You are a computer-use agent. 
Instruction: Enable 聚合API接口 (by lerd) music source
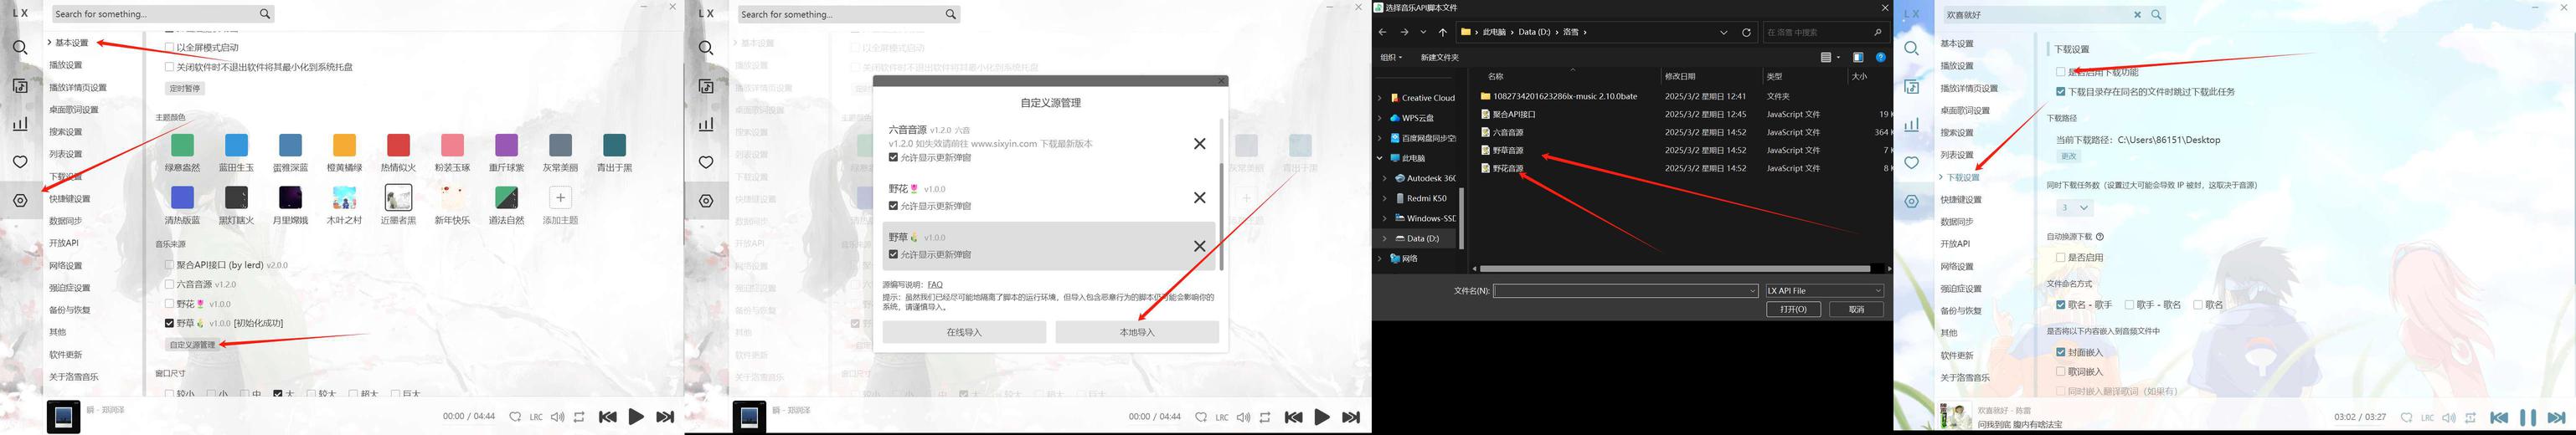coord(169,265)
